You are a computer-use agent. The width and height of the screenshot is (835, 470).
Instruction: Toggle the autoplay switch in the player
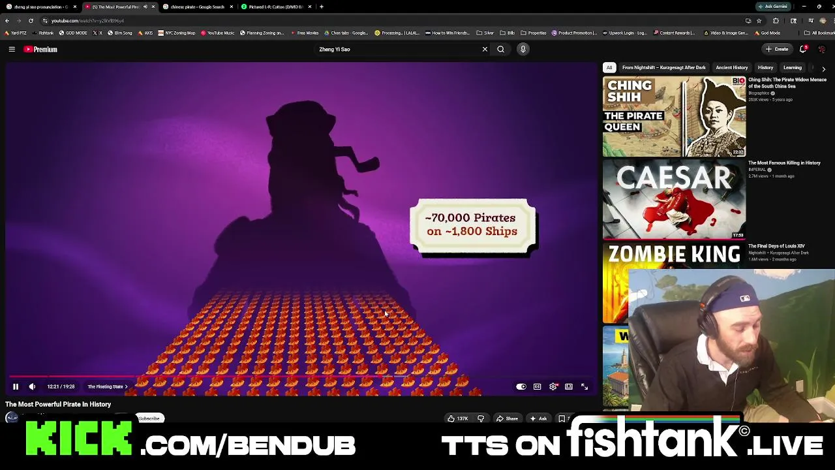point(521,386)
